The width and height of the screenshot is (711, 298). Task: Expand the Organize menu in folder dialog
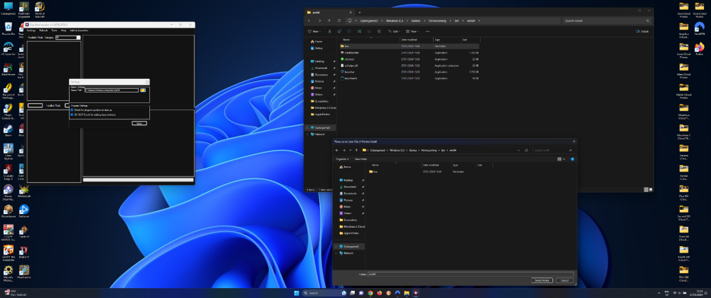coord(342,159)
